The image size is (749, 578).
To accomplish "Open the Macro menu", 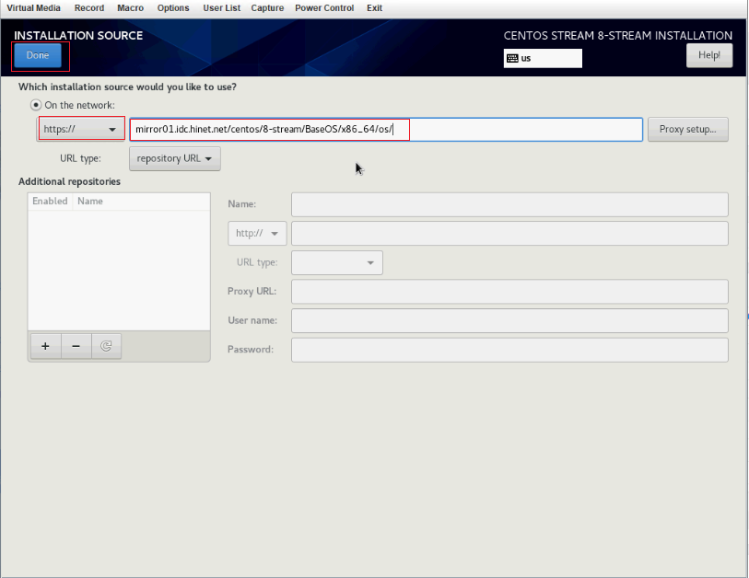I will click(131, 8).
